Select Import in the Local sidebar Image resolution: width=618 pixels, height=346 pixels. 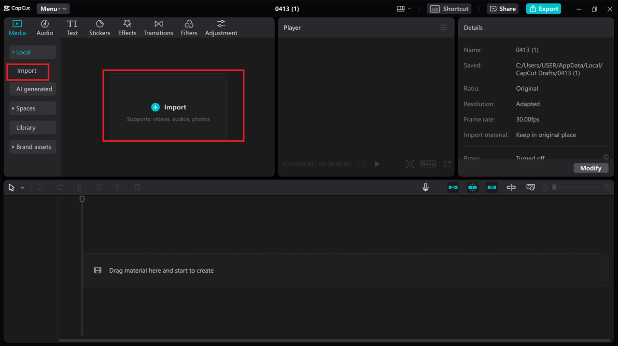click(x=27, y=71)
